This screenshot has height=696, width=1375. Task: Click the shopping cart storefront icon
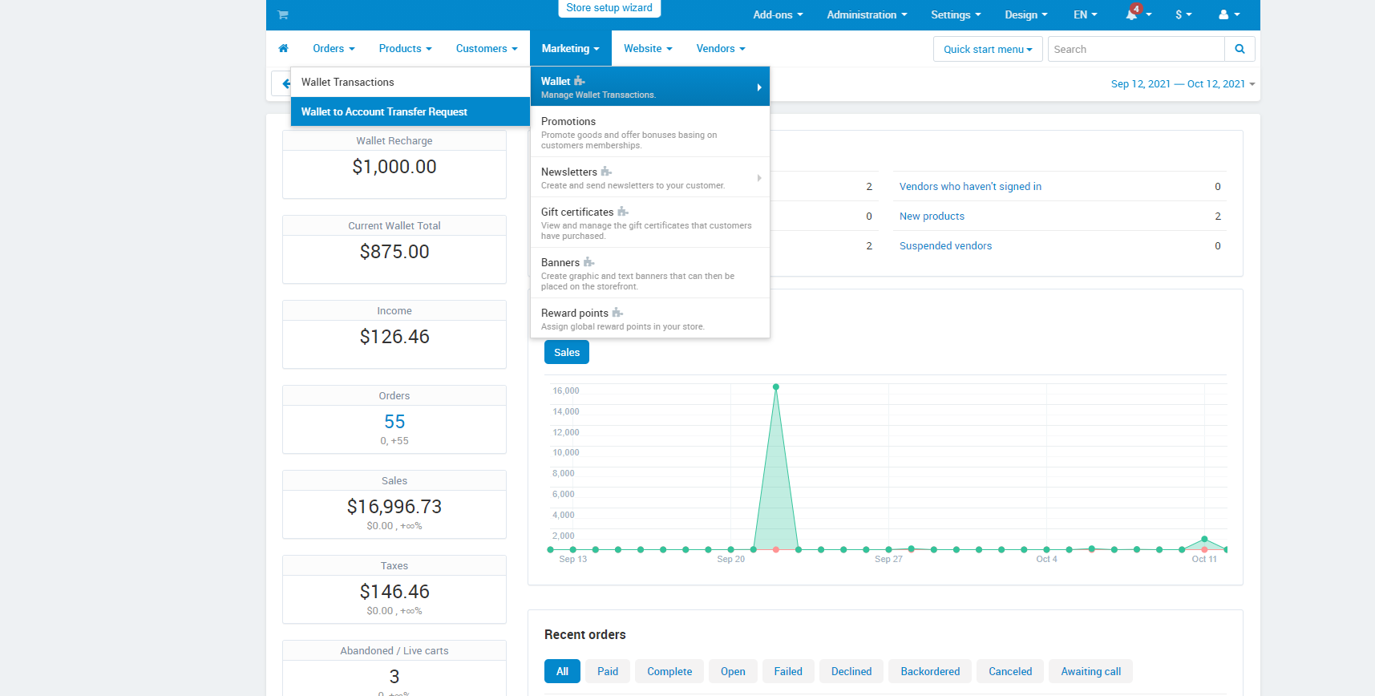(x=283, y=14)
